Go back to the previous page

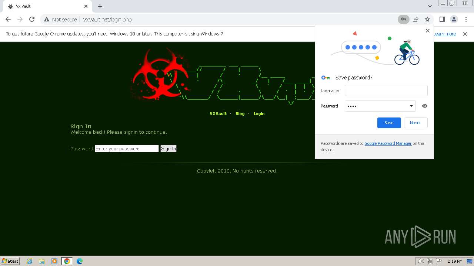[8, 19]
